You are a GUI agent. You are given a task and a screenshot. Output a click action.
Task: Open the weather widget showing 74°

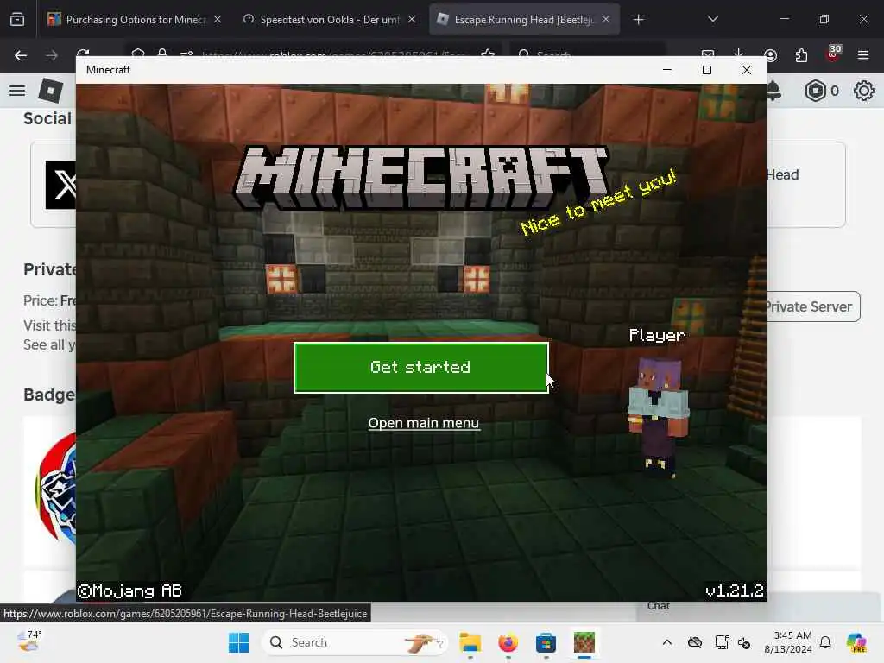click(29, 641)
